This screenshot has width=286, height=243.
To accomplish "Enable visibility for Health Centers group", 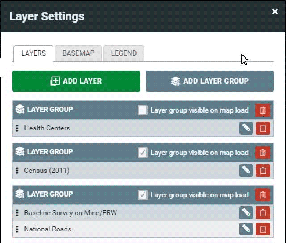I will pyautogui.click(x=142, y=110).
